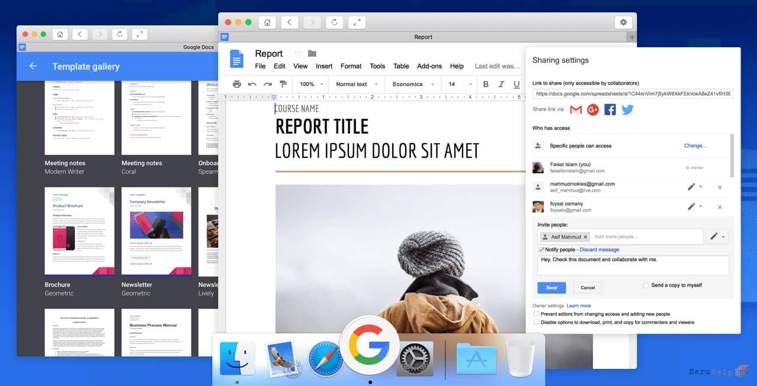Reload the Report window

pos(335,22)
